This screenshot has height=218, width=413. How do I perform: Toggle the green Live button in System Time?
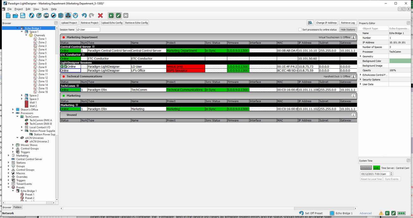[376, 168]
